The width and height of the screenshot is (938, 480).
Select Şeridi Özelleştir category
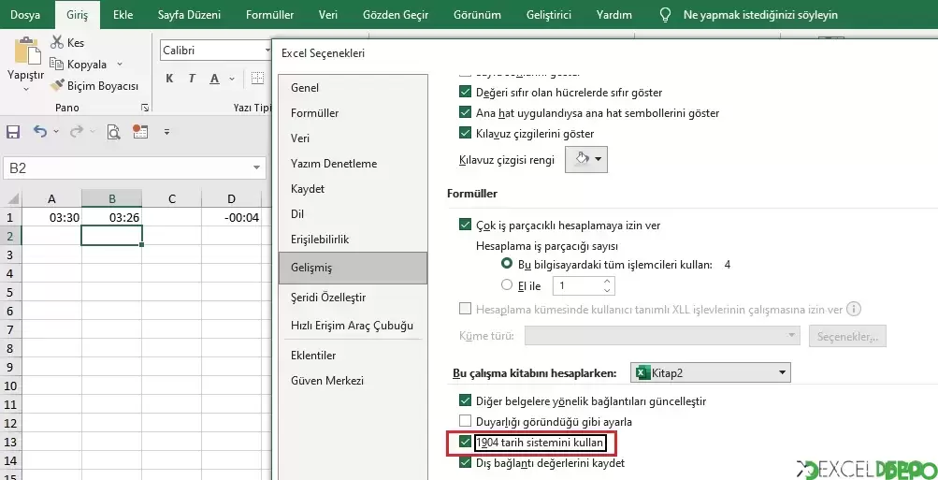pos(353,298)
